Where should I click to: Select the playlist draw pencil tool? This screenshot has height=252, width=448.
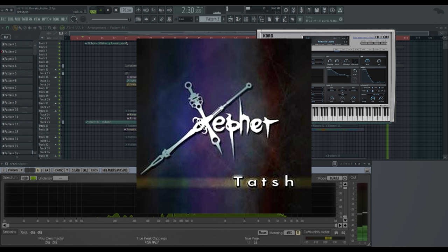[15, 28]
